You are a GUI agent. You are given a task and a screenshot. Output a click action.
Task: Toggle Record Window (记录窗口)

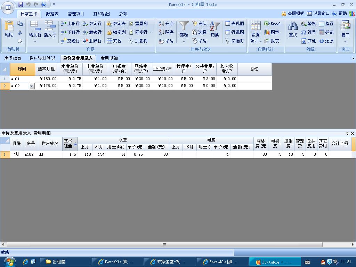318,14
